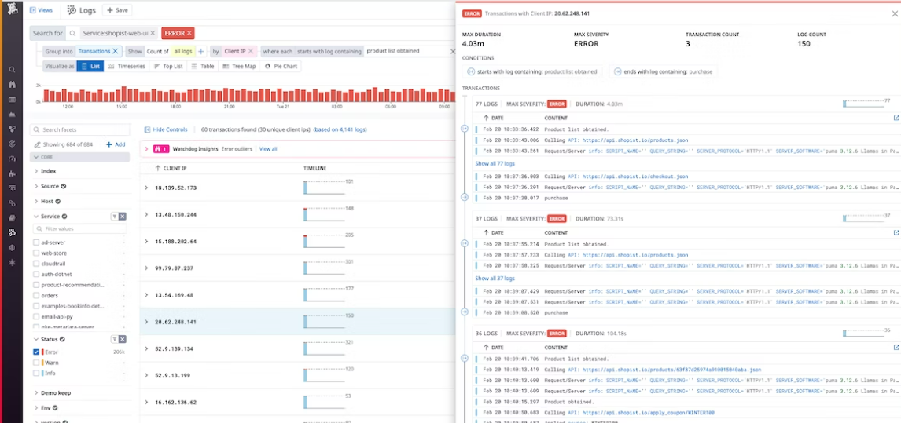Clear the Status facet filter with X
The height and width of the screenshot is (423, 901).
[x=123, y=339]
